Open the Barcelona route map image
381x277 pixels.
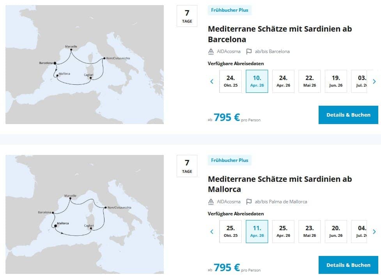pos(85,64)
